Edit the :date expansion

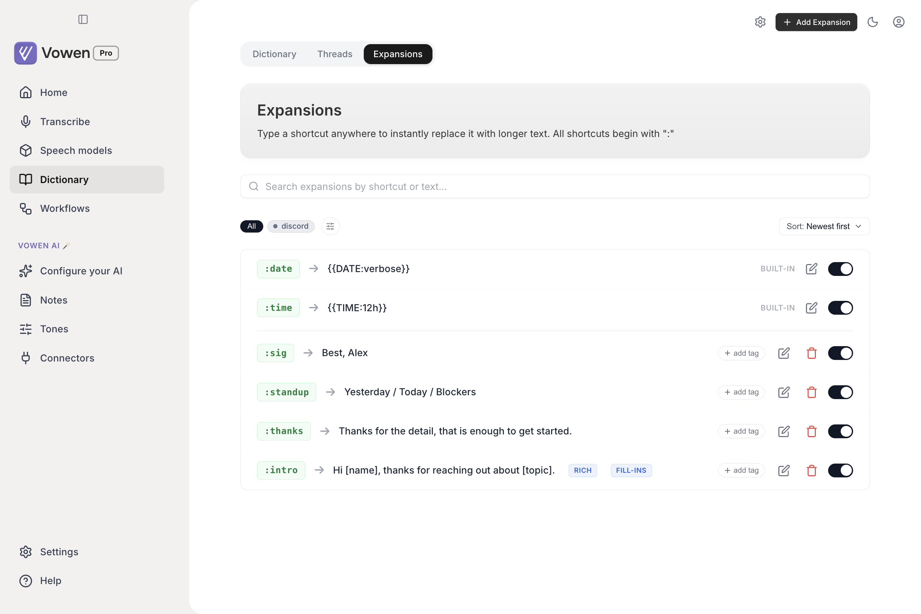click(x=811, y=269)
